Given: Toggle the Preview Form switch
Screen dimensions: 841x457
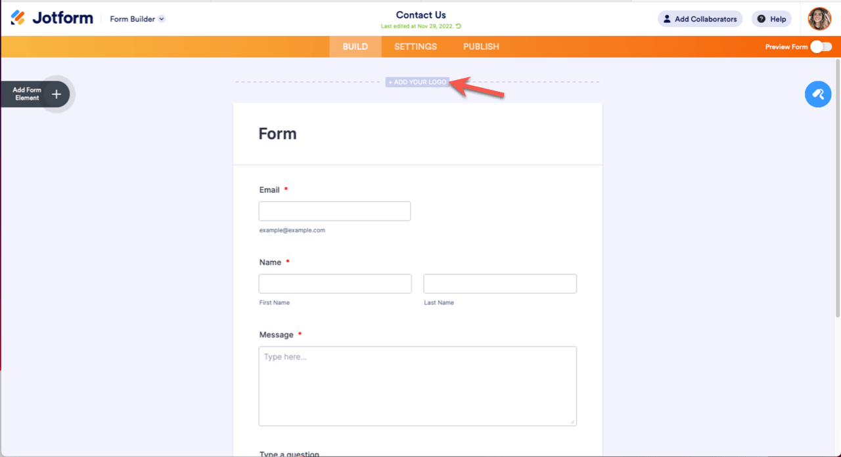Looking at the screenshot, I should tap(821, 47).
